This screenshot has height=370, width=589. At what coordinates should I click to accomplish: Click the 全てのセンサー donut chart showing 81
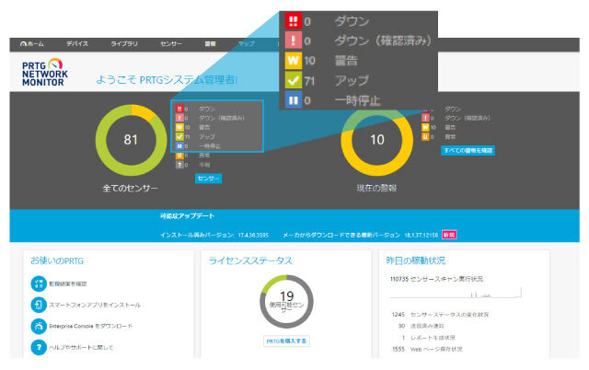(131, 141)
